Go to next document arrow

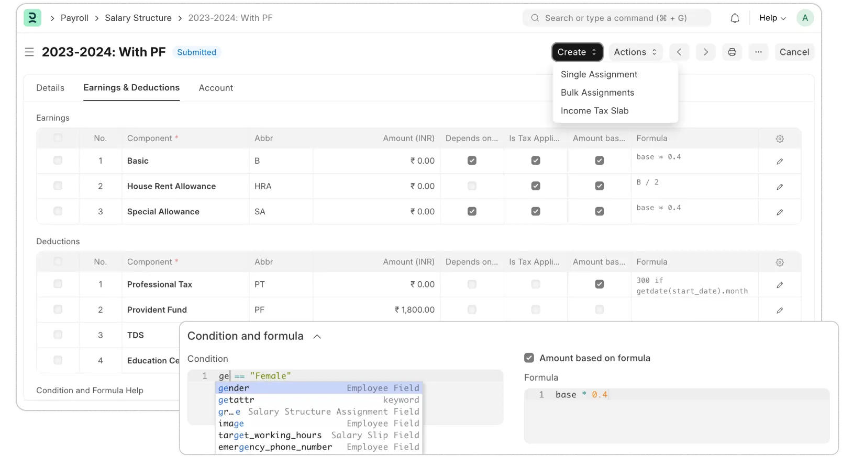[x=705, y=52]
